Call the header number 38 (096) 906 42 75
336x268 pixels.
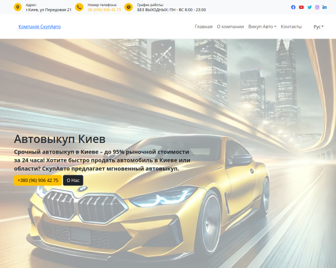coord(104,10)
